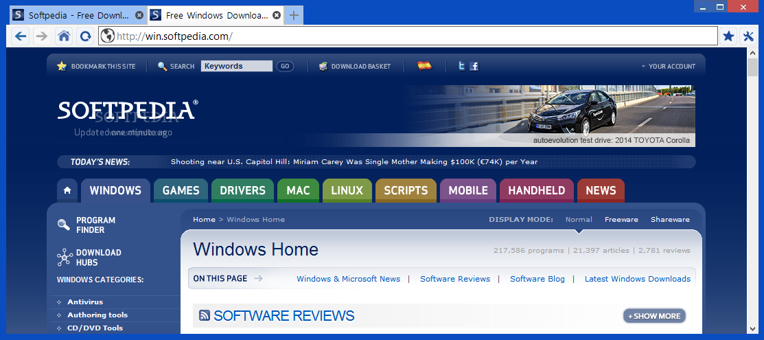Click the 'Windows Home' page heading
764x340 pixels.
tap(256, 249)
